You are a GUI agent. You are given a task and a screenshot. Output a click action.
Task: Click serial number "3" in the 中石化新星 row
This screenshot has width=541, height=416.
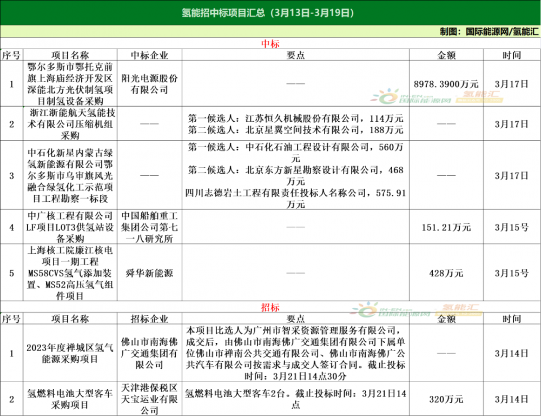12,176
